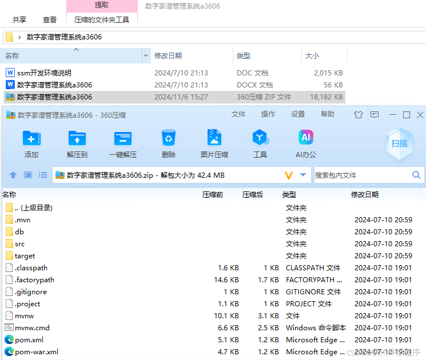Select ssm开发环境说明 file name
426x360 pixels.
44,73
